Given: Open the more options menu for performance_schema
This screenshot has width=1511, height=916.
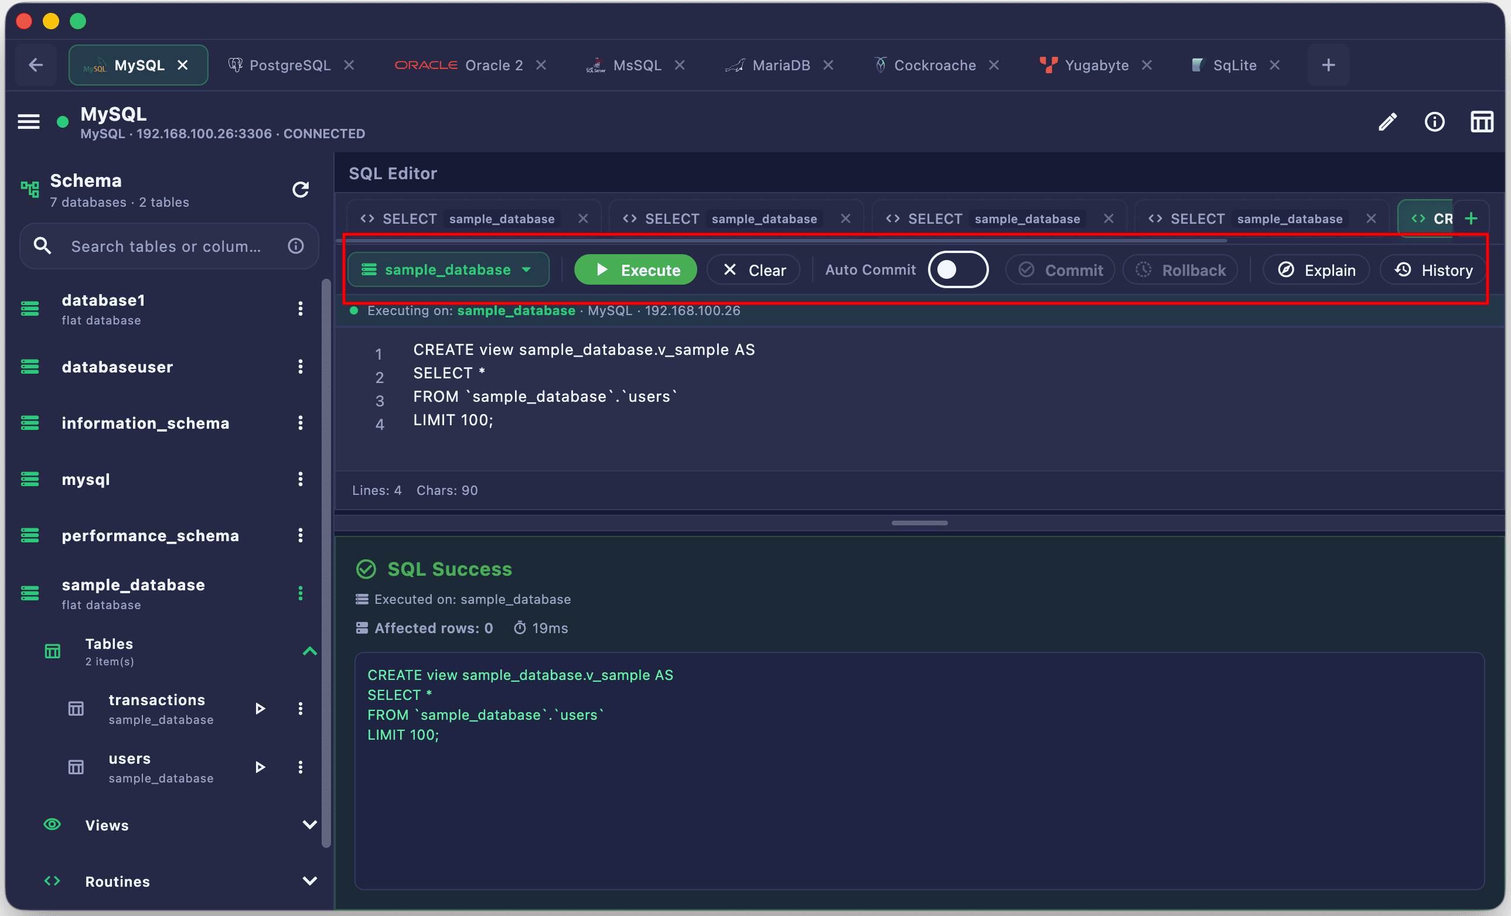Looking at the screenshot, I should (301, 536).
